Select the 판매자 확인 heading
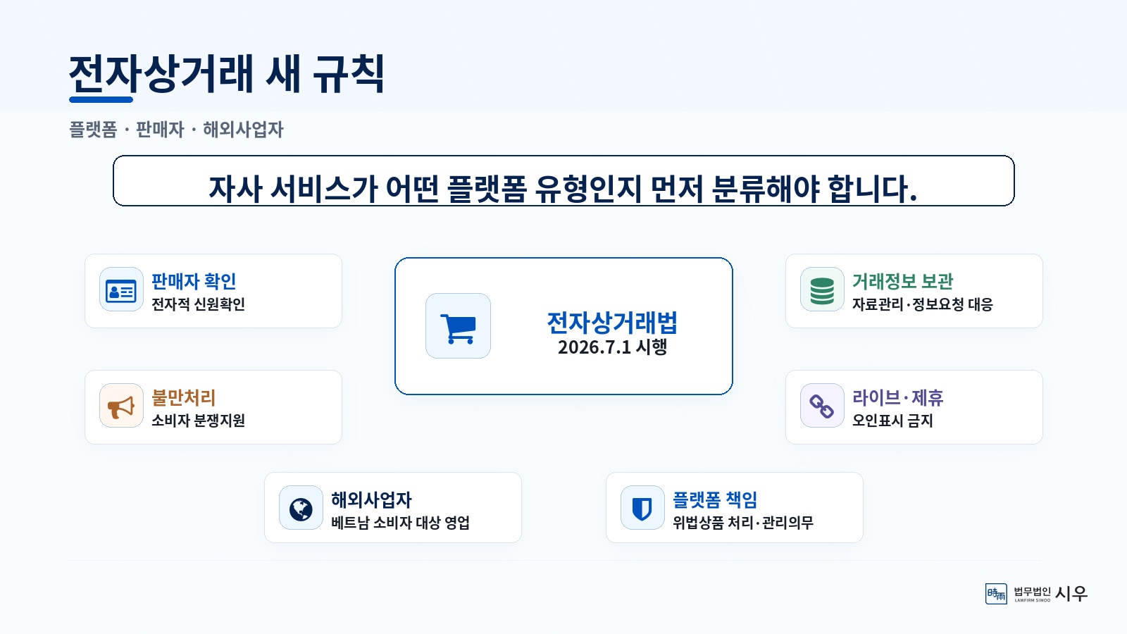Screen dimensions: 1127x634 pos(194,281)
